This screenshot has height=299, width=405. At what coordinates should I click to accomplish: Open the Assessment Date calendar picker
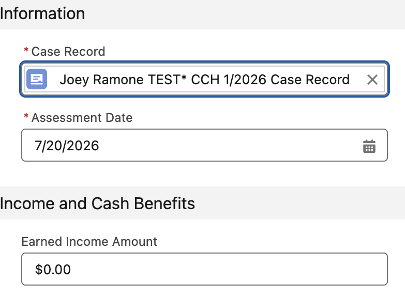tap(369, 146)
